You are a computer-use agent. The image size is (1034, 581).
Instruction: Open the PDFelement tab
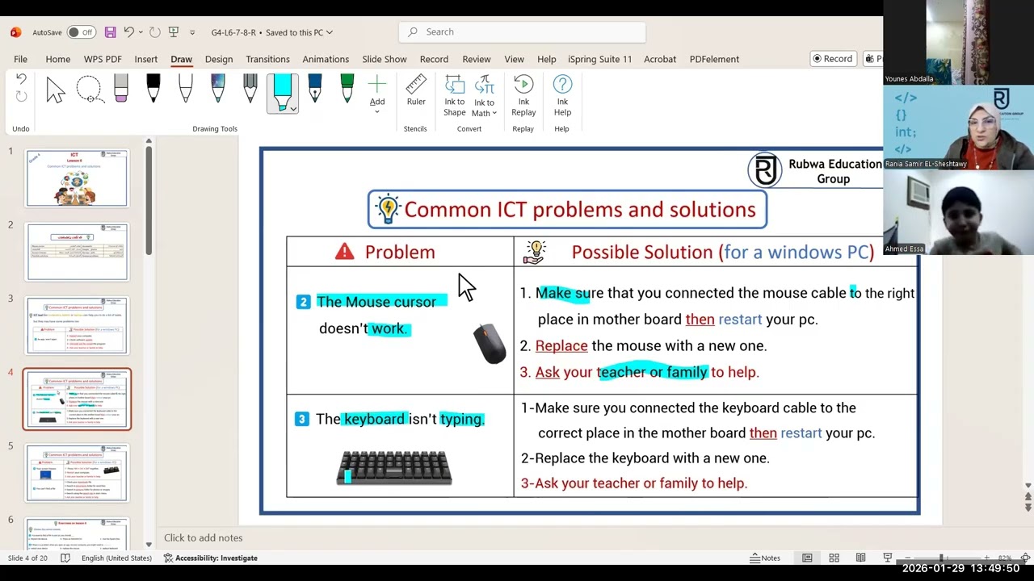click(714, 59)
